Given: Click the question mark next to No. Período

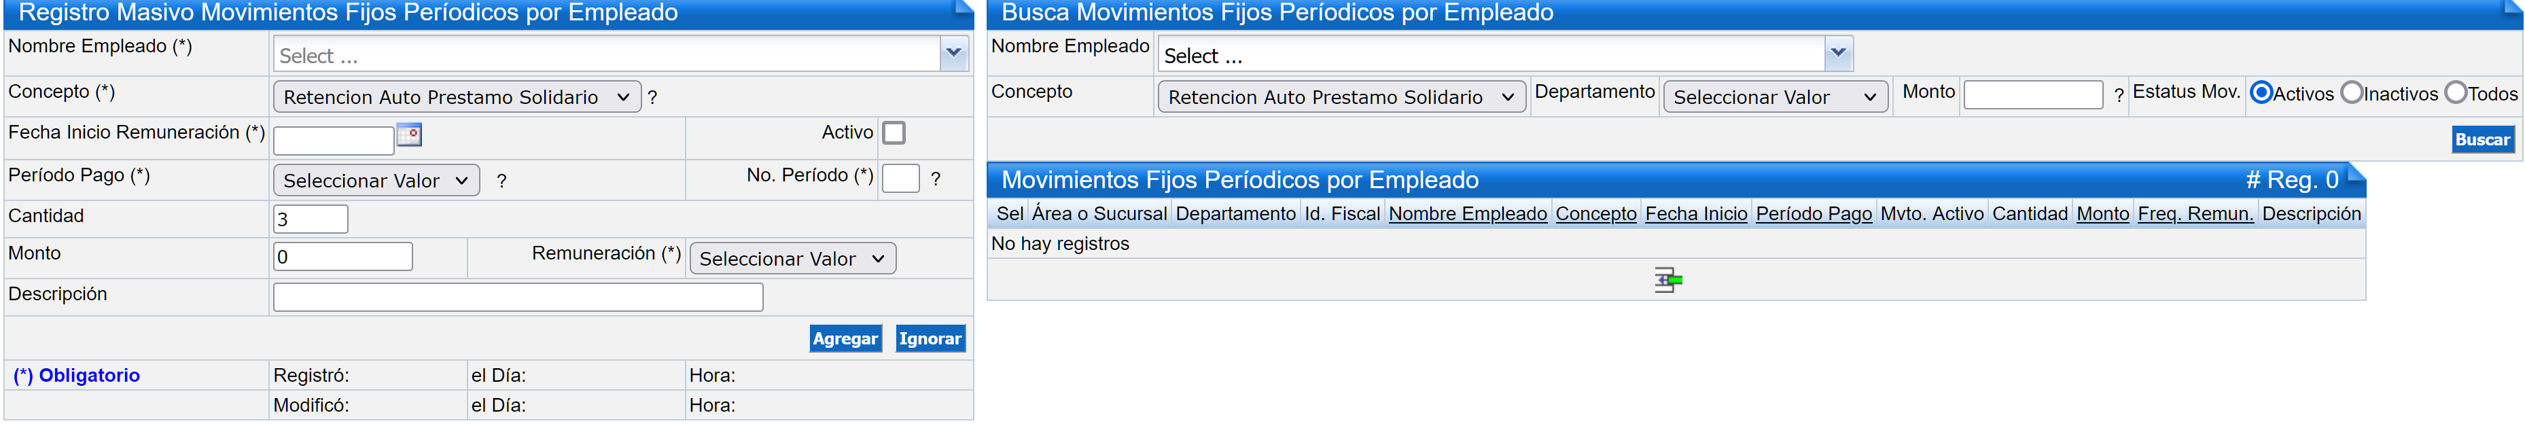Looking at the screenshot, I should (x=935, y=179).
